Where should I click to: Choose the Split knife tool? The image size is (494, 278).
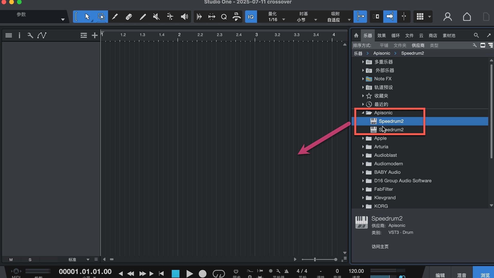click(115, 17)
